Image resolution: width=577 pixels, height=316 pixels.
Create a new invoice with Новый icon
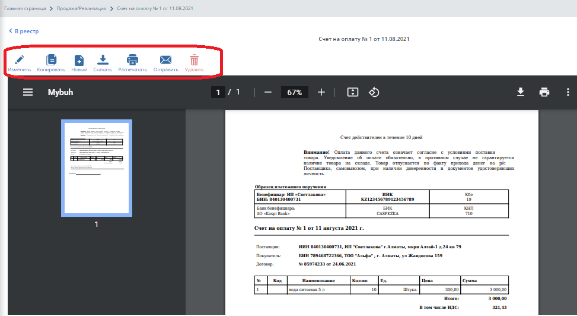(79, 60)
